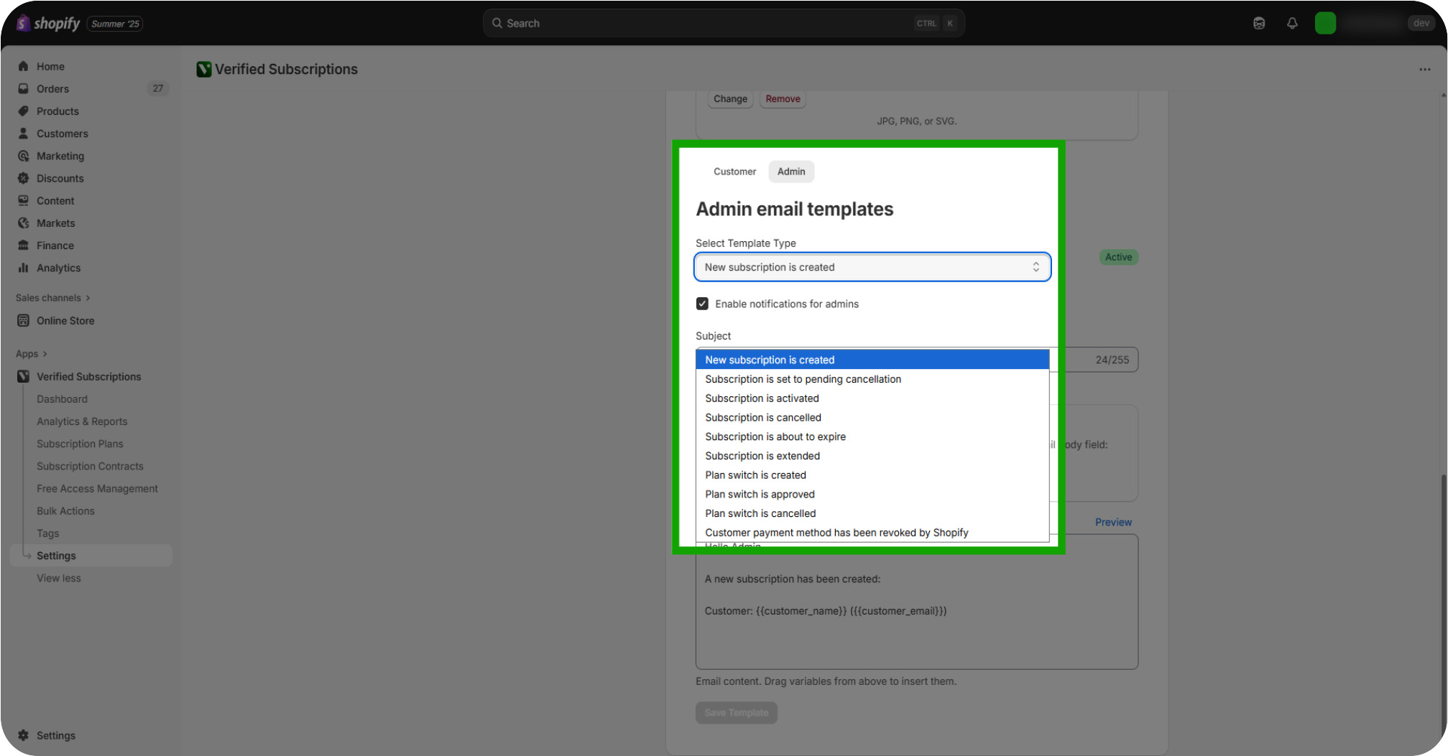Viewport: 1448px width, 756px height.
Task: Click the Shopify logo
Action: [x=48, y=24]
